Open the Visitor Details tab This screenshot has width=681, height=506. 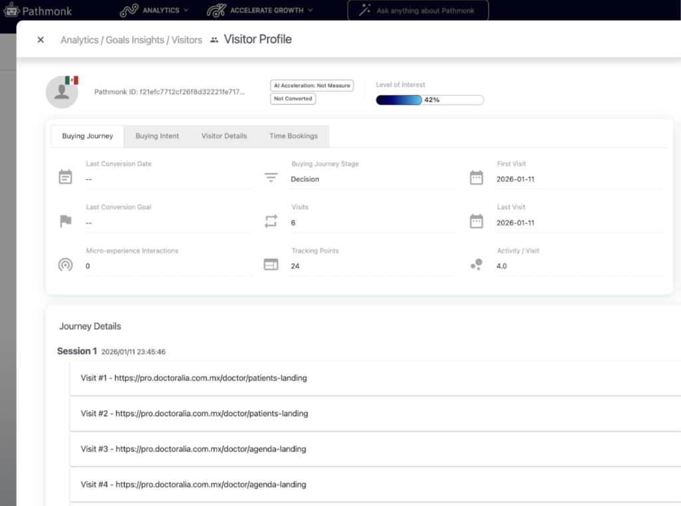pyautogui.click(x=224, y=136)
